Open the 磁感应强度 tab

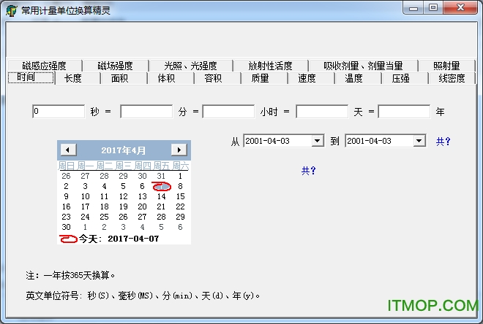pyautogui.click(x=45, y=66)
